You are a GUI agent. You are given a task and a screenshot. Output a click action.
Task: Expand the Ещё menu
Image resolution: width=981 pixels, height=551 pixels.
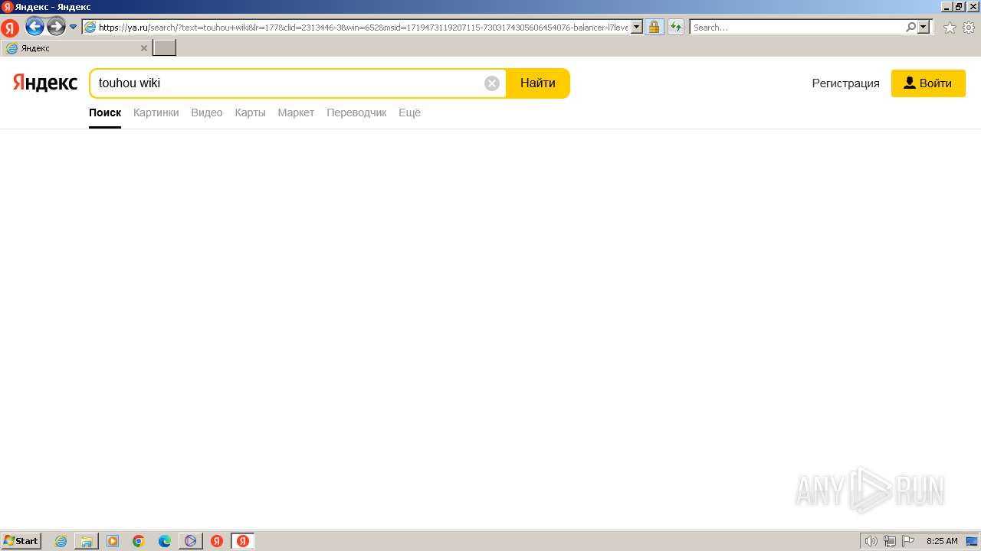[410, 112]
